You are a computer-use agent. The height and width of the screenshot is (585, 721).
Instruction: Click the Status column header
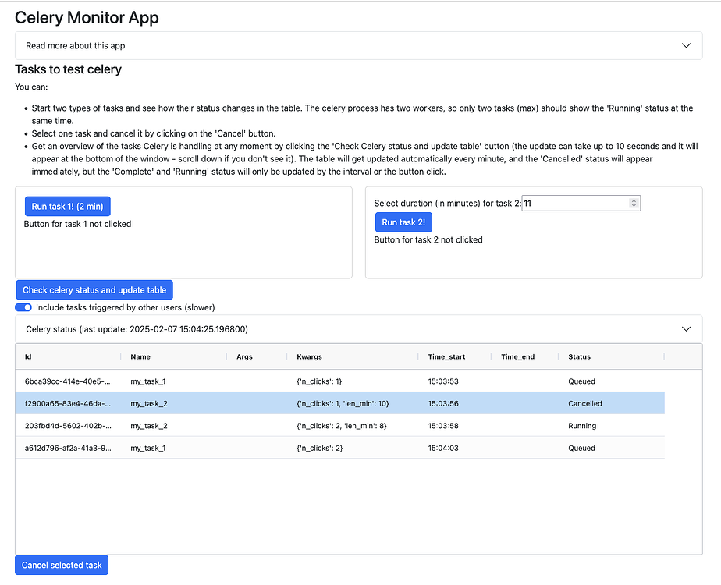[x=579, y=356]
